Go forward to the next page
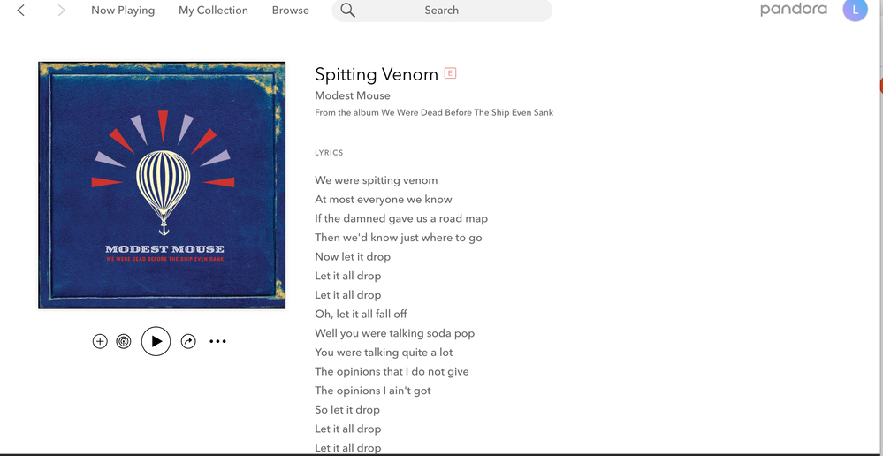 (61, 11)
